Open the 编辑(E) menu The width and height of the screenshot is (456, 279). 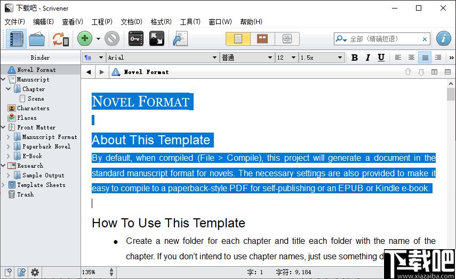coord(43,22)
